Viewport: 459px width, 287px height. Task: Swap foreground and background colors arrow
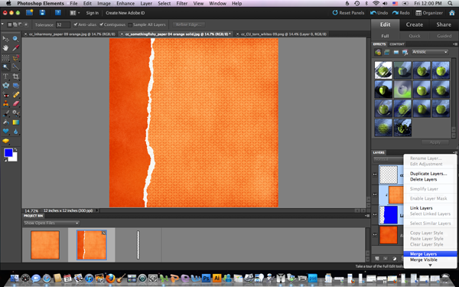tap(15, 150)
